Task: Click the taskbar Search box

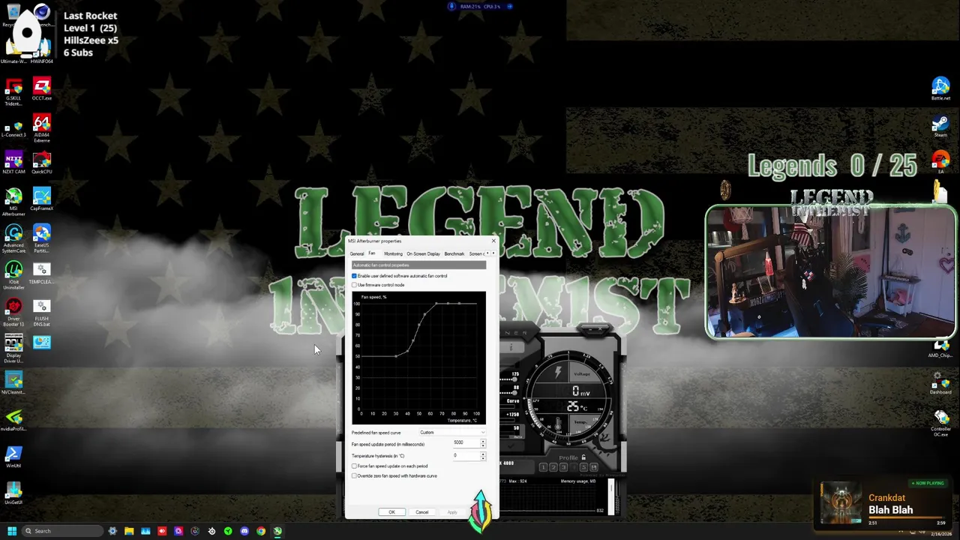Action: [61, 531]
